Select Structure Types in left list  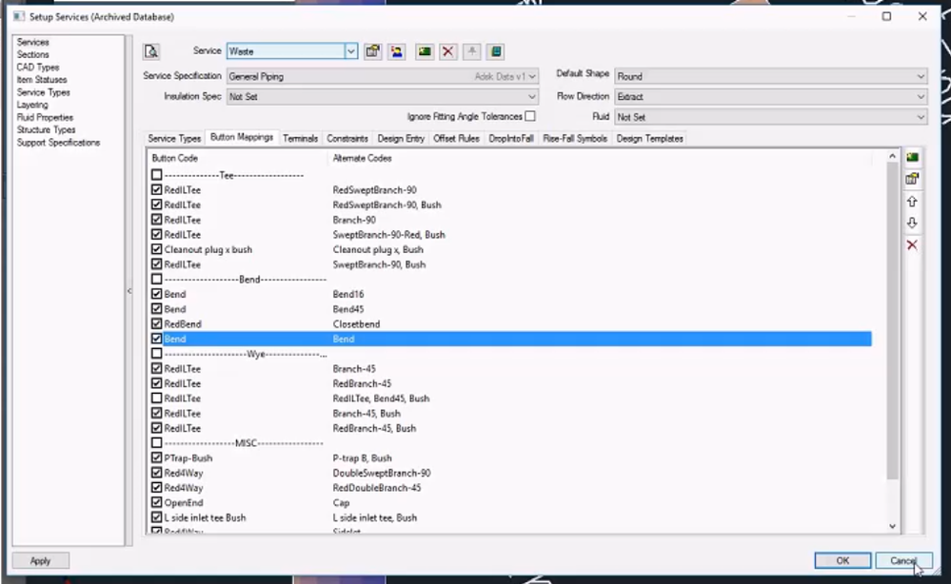46,129
